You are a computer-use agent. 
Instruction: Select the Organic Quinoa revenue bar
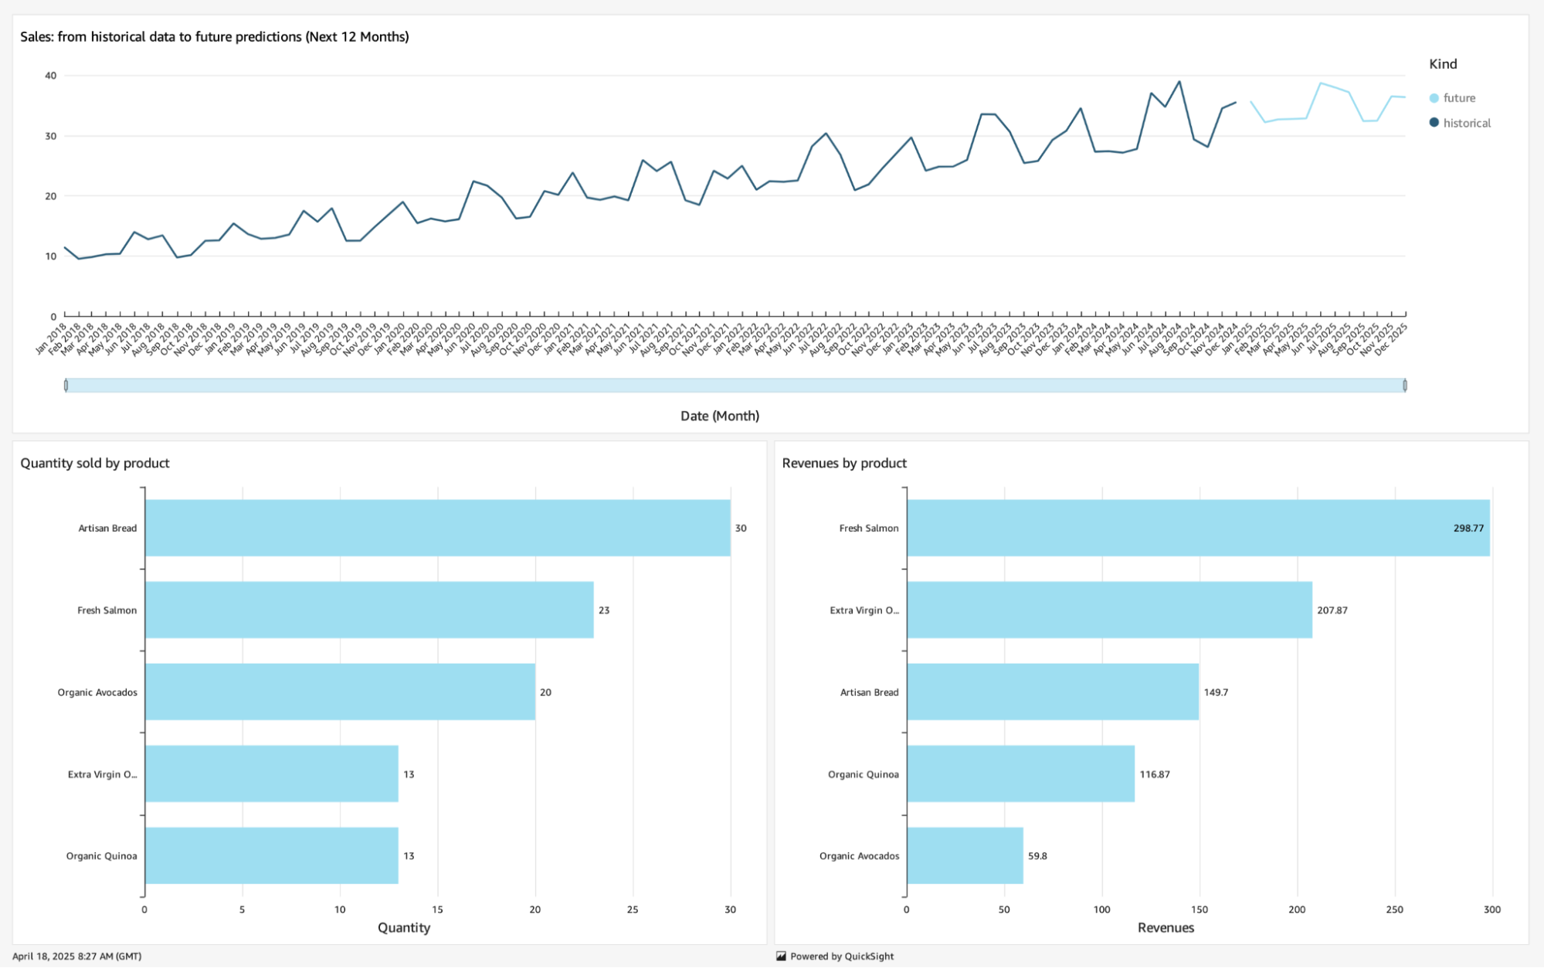(1020, 773)
